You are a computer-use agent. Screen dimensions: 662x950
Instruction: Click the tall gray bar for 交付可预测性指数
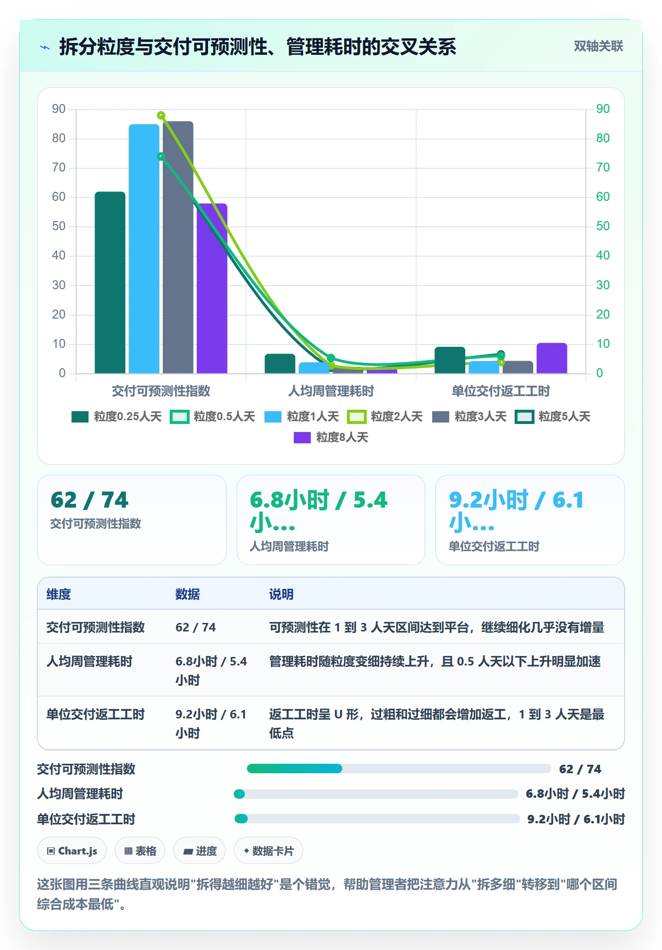(x=178, y=247)
